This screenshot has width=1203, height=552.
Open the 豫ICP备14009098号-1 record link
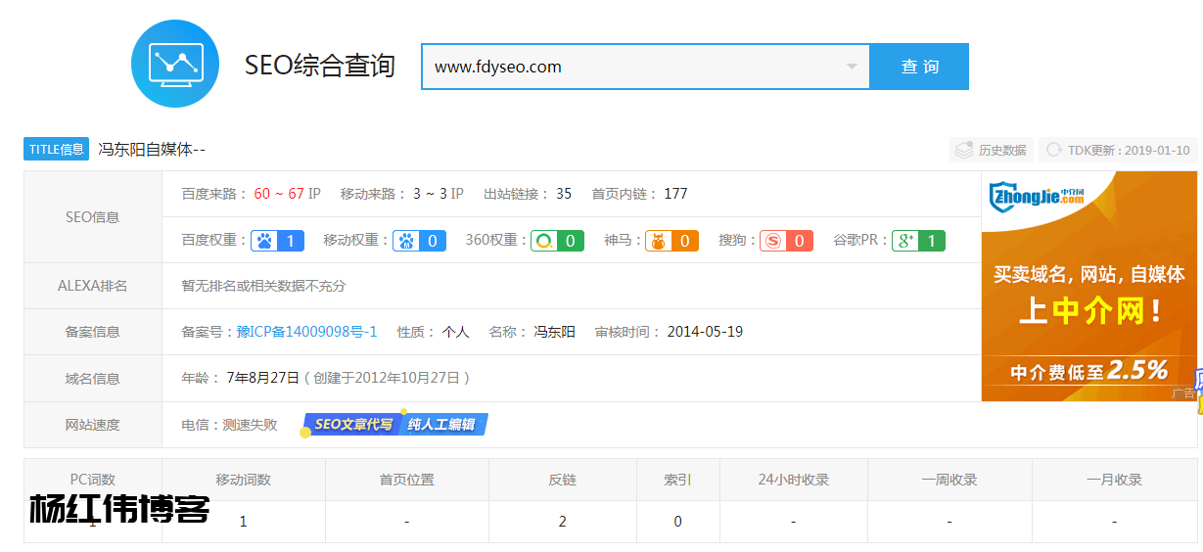pyautogui.click(x=306, y=332)
